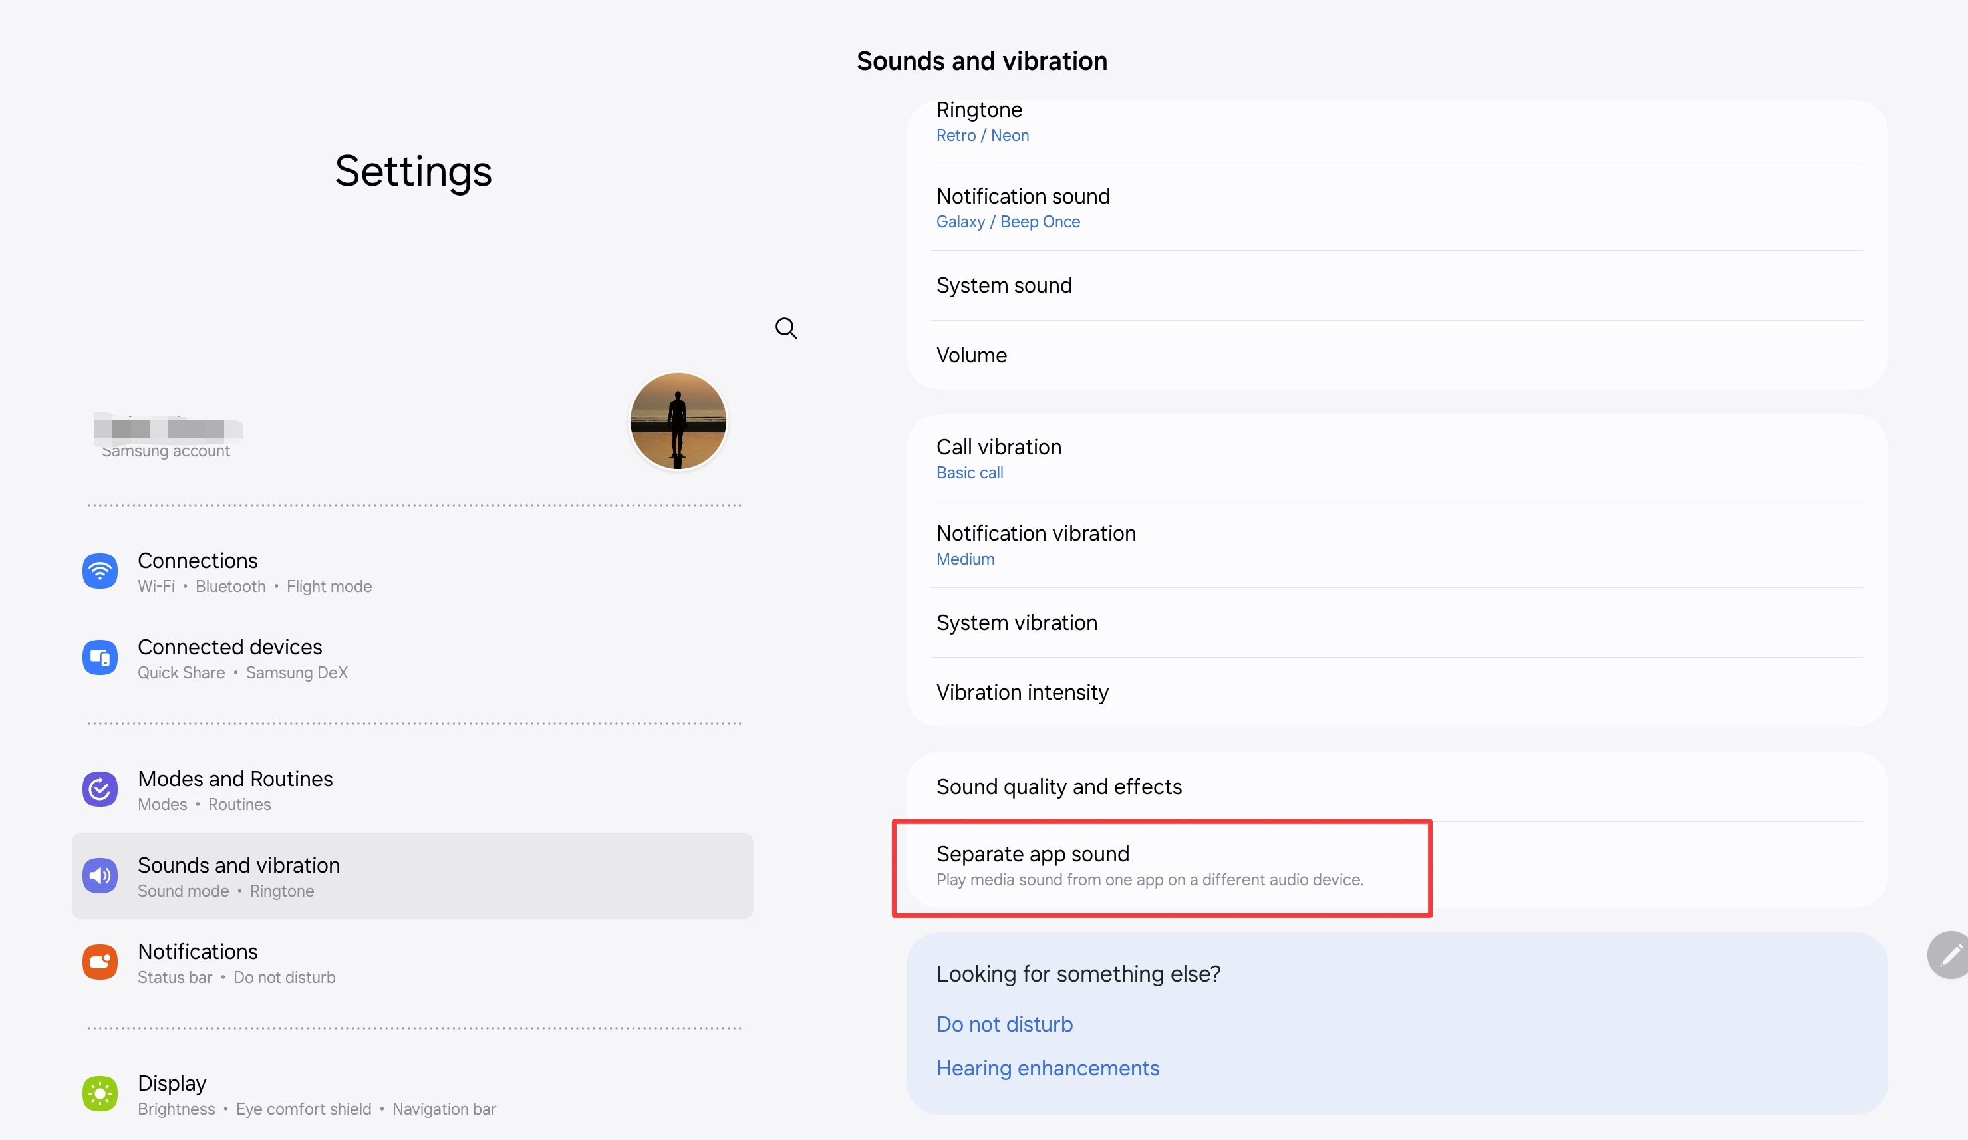Change the Ringtone setting
Image resolution: width=1968 pixels, height=1140 pixels.
pos(979,121)
